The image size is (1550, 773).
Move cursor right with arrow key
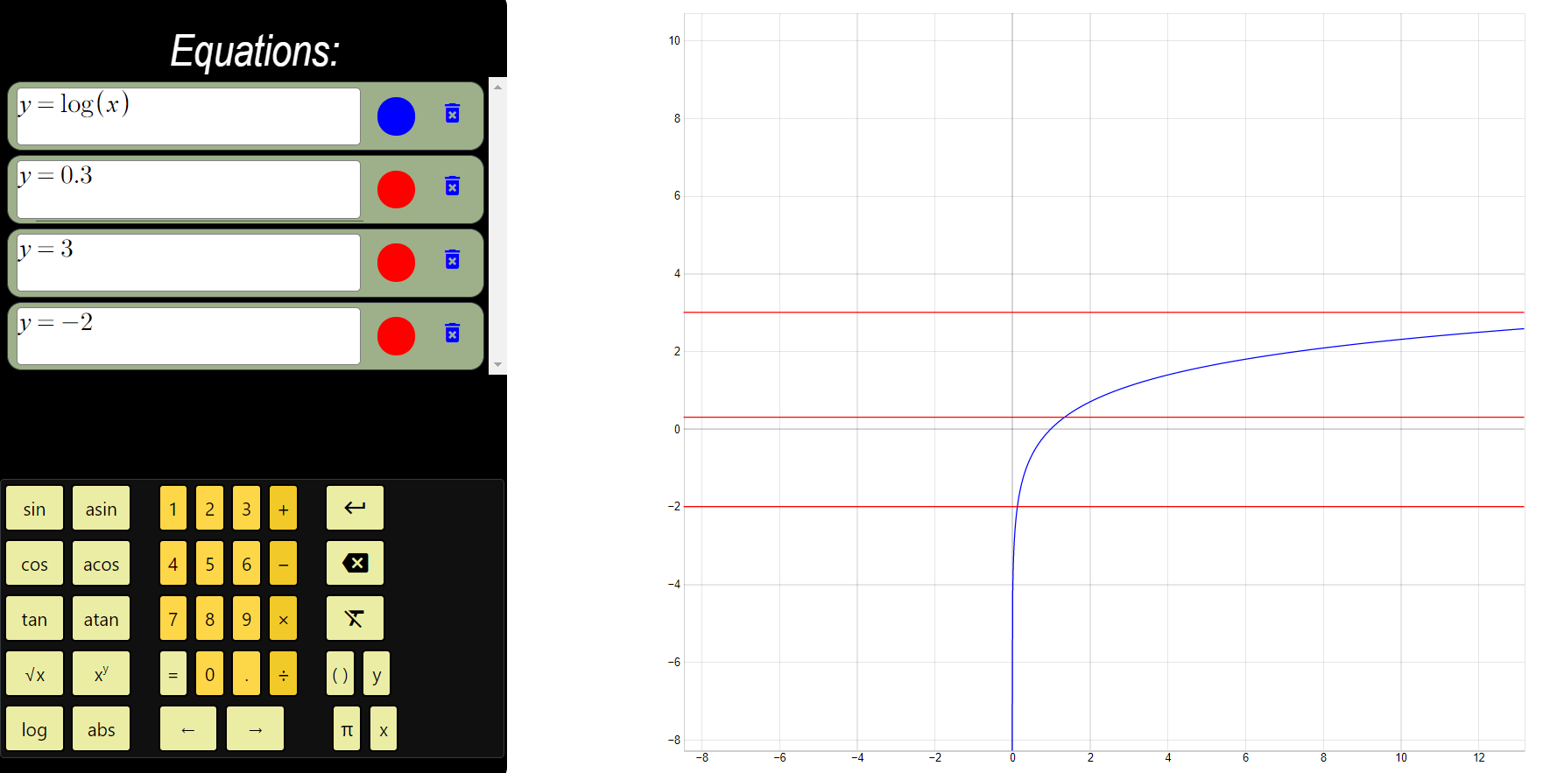255,729
